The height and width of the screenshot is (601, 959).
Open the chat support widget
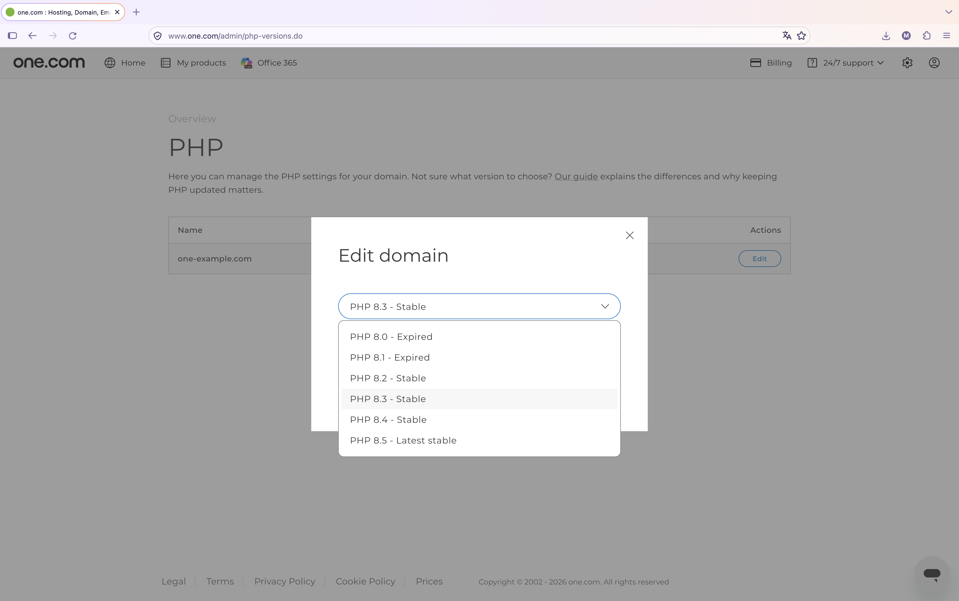[932, 574]
